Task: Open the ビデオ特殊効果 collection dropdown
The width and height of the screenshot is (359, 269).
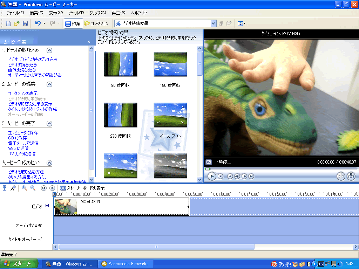Action: pos(213,23)
